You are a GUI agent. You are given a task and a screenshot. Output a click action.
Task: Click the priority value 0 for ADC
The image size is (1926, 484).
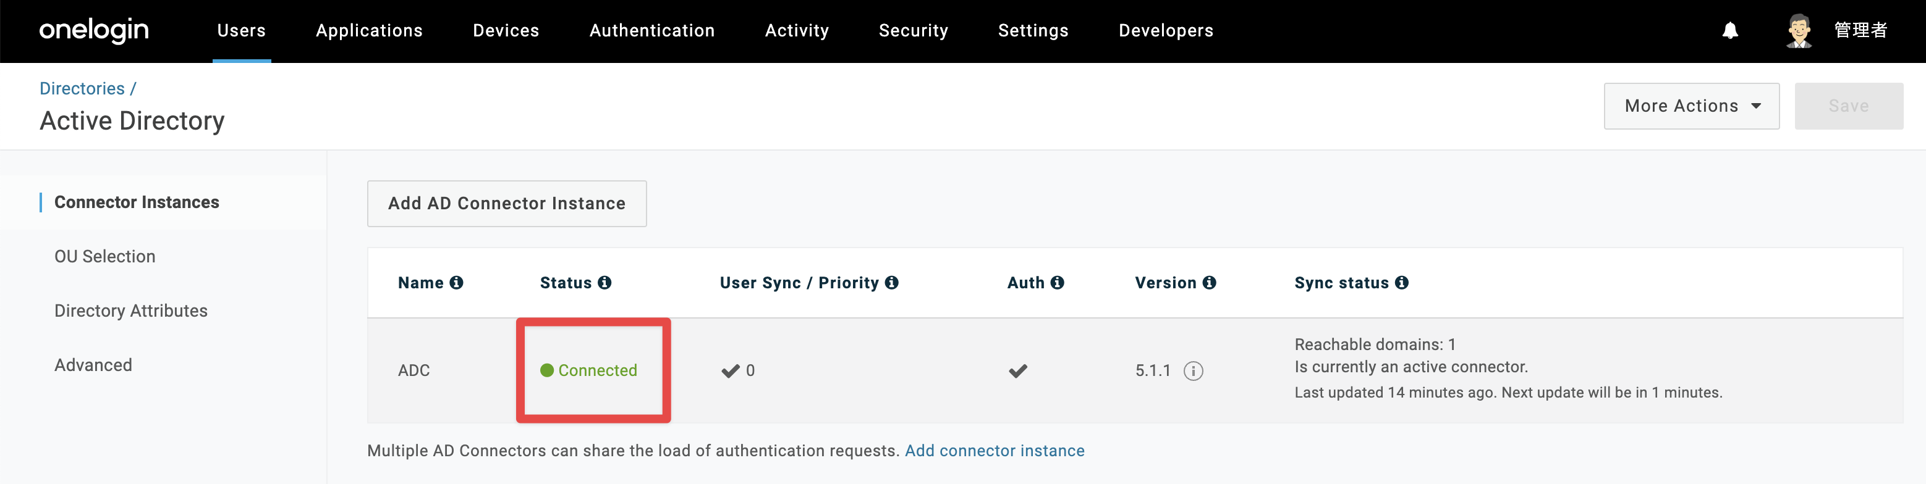tap(750, 370)
